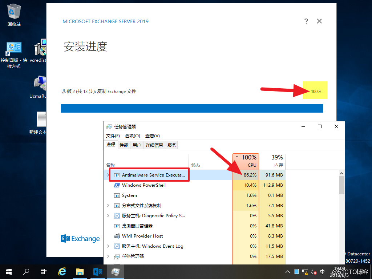Select the Windows PowerShell process row

pyautogui.click(x=195, y=185)
